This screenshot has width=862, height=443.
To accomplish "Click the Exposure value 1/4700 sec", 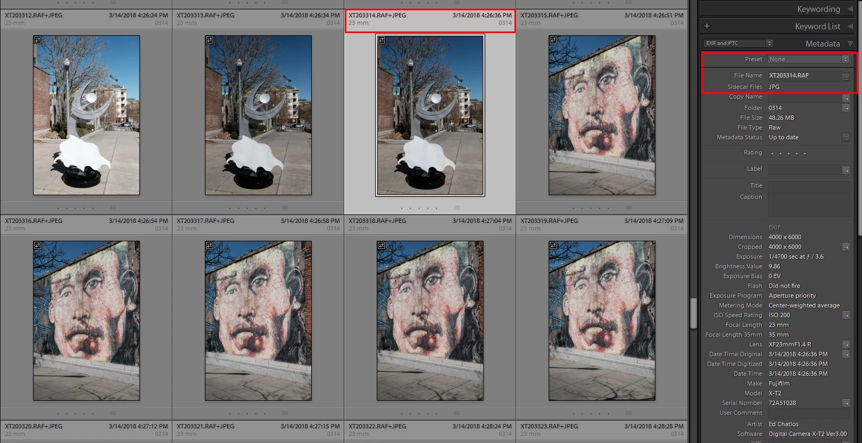I will [796, 256].
